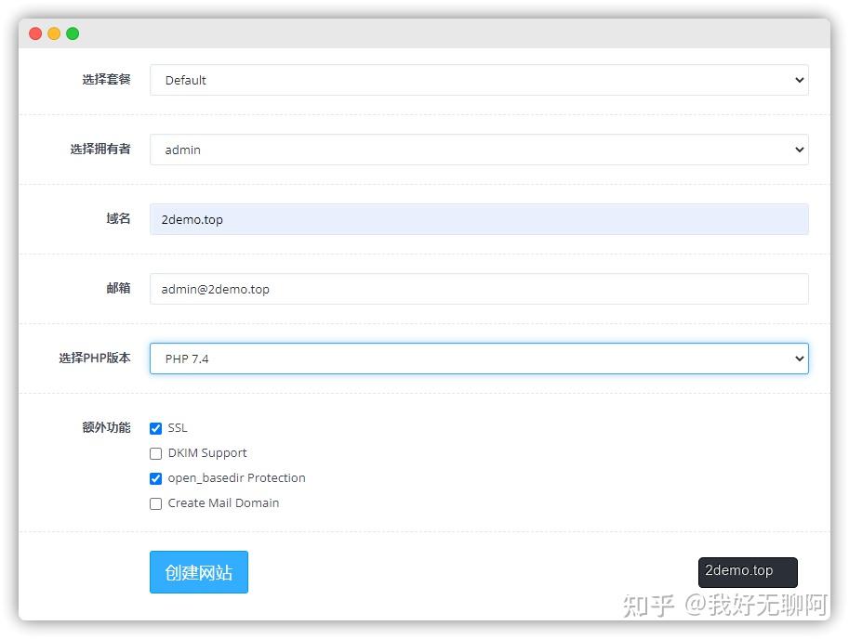Screen dimensions: 849x639
Task: Uncheck the SSL checkbox
Action: tap(156, 428)
